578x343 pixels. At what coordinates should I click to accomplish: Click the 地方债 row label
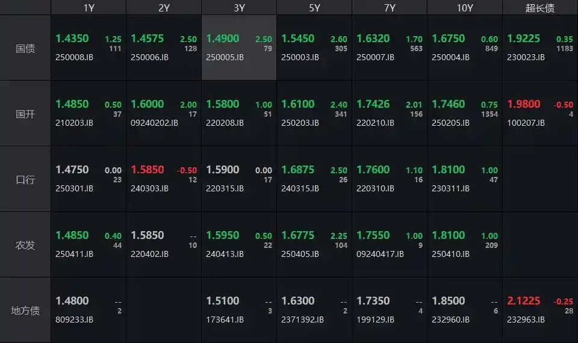tap(25, 311)
